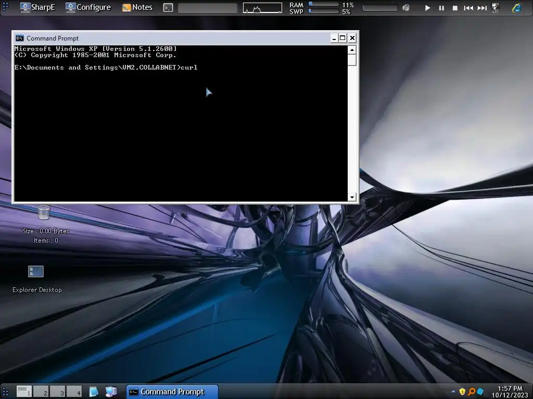Activate the Command Prompt taskbar button
Viewport: 533px width, 399px height.
172,392
